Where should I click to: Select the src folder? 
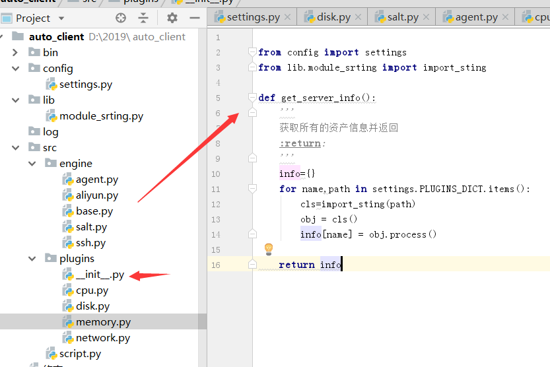click(x=50, y=148)
